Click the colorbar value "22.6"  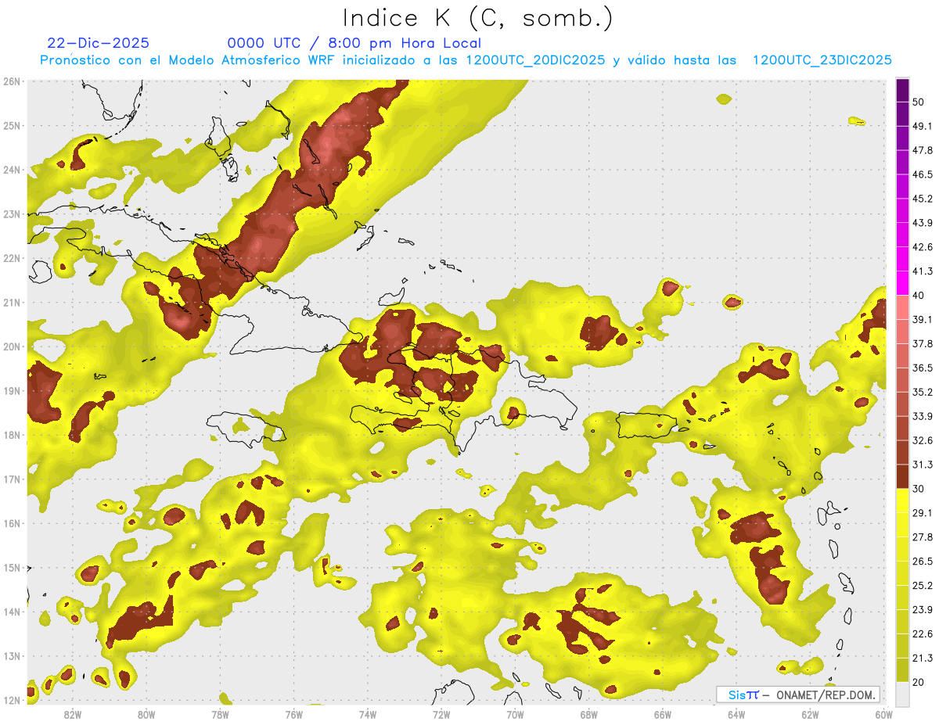923,633
